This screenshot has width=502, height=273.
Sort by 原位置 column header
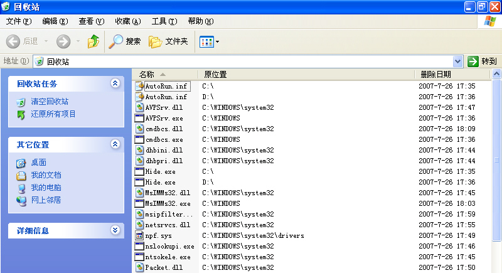point(306,75)
